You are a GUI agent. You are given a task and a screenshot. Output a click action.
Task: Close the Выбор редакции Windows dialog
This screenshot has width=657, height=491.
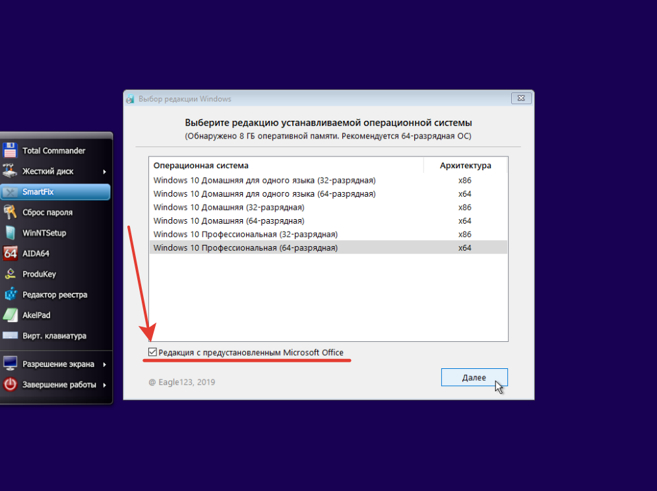pyautogui.click(x=521, y=98)
